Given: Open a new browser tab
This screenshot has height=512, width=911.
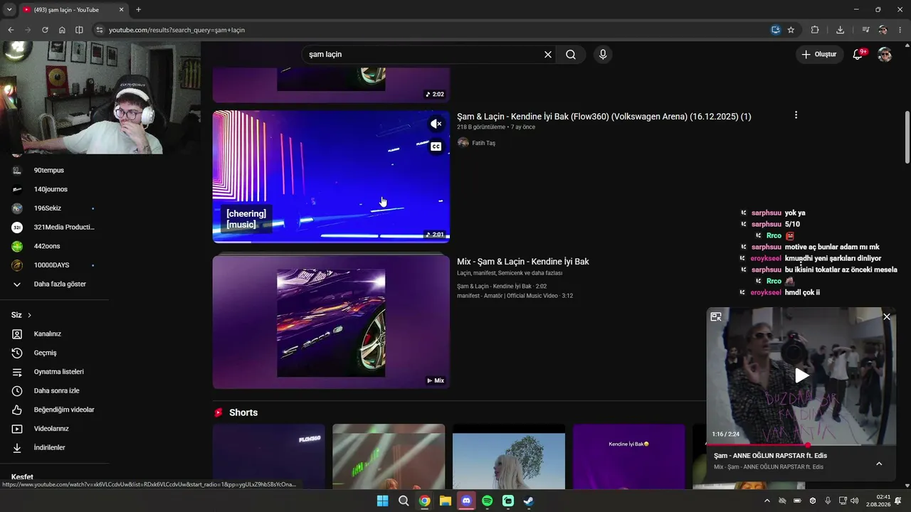Looking at the screenshot, I should pos(138,10).
